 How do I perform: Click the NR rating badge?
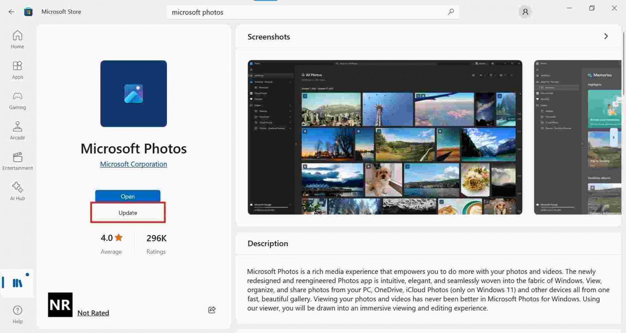60,305
